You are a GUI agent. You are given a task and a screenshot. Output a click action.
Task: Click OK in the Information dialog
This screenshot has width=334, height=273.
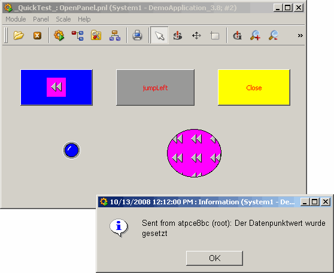[214, 258]
